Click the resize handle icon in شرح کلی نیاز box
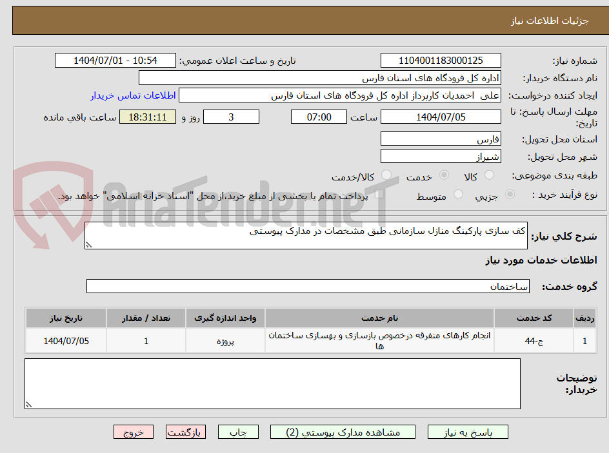This screenshot has width=609, height=453. click(x=89, y=244)
